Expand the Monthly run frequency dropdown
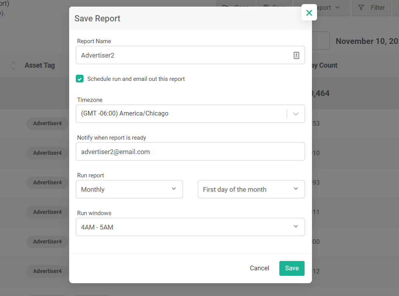 [129, 189]
